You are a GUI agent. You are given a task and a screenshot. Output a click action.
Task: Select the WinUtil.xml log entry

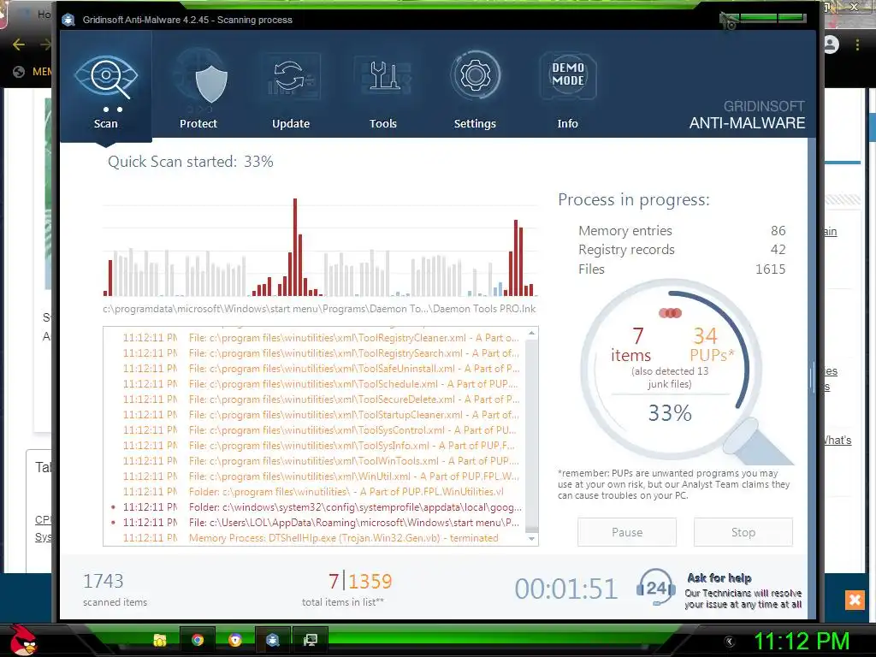(321, 476)
